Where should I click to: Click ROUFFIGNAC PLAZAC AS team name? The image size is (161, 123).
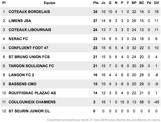pos(32,93)
